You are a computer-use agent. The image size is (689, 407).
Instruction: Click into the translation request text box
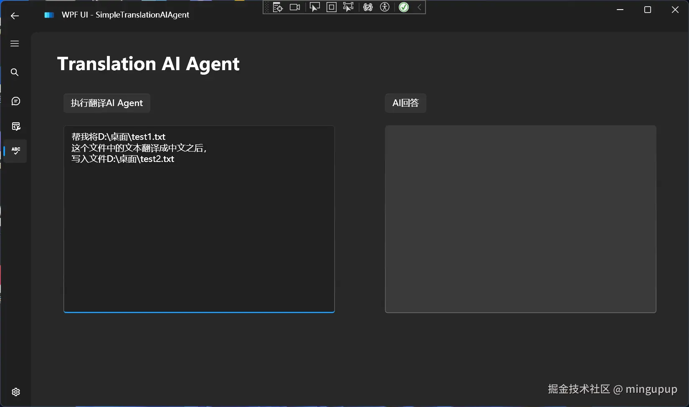[199, 219]
